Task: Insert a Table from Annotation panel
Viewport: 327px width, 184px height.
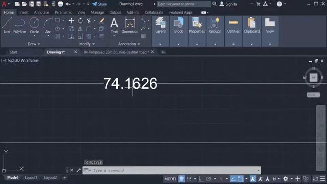Action: (x=143, y=36)
